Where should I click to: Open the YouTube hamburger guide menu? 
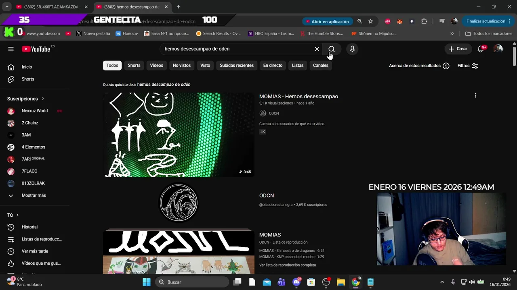pyautogui.click(x=11, y=49)
